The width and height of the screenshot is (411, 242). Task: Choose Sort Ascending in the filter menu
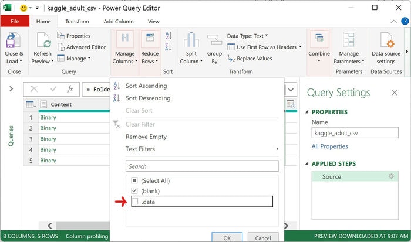click(x=146, y=86)
